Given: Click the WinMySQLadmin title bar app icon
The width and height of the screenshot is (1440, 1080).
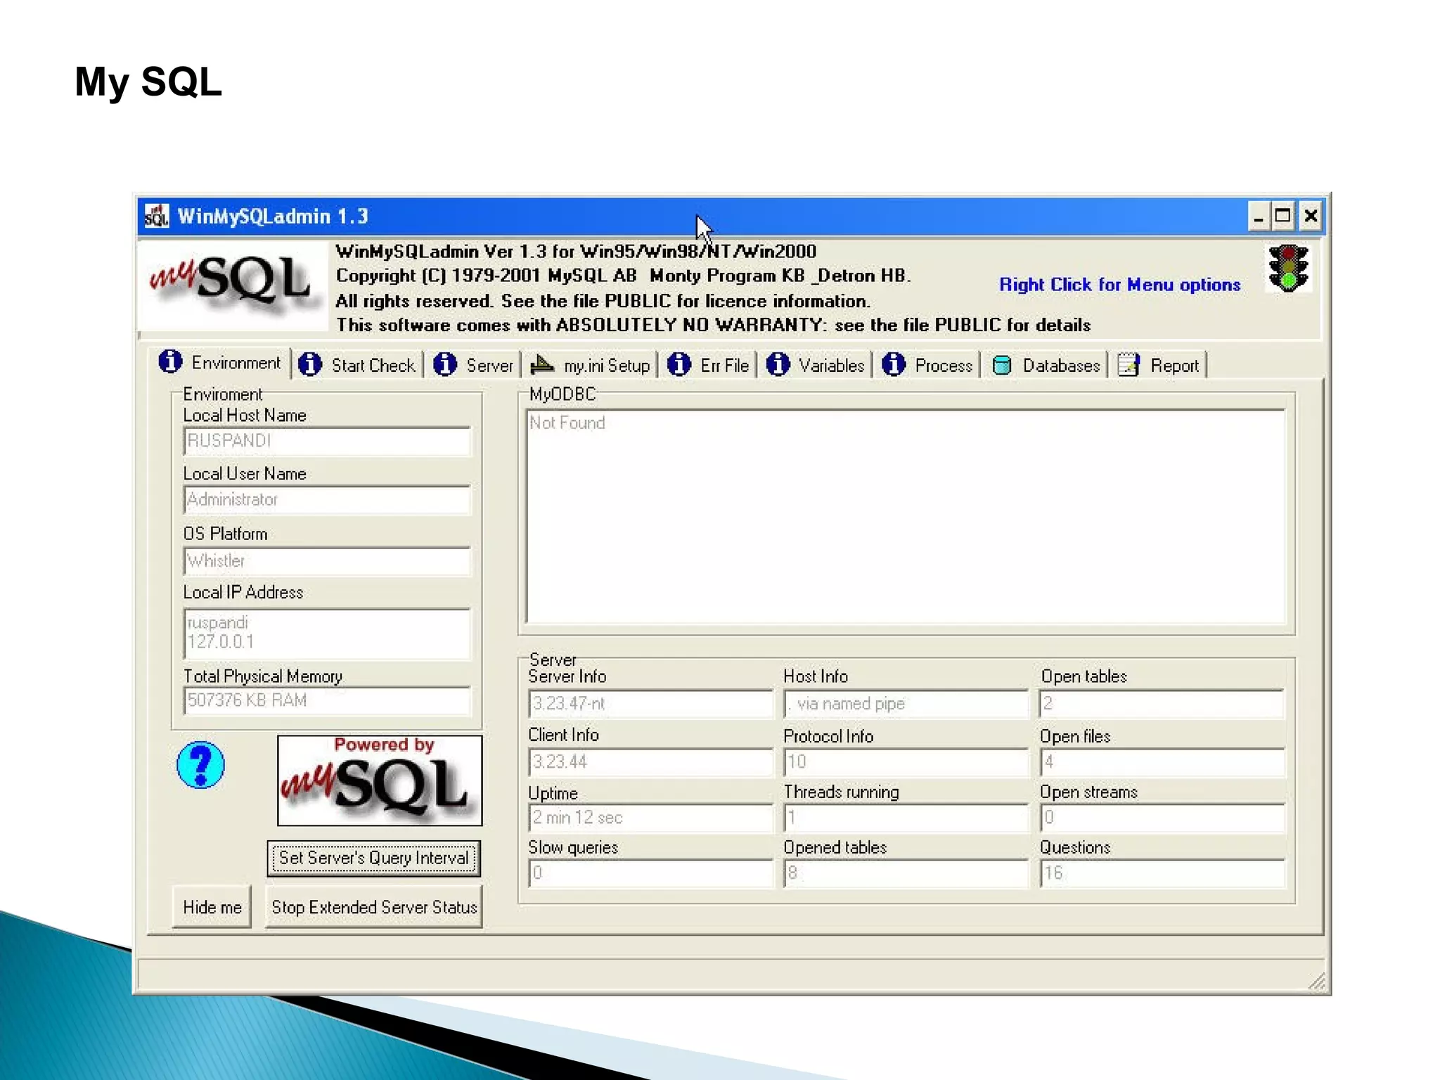Looking at the screenshot, I should pos(156,216).
